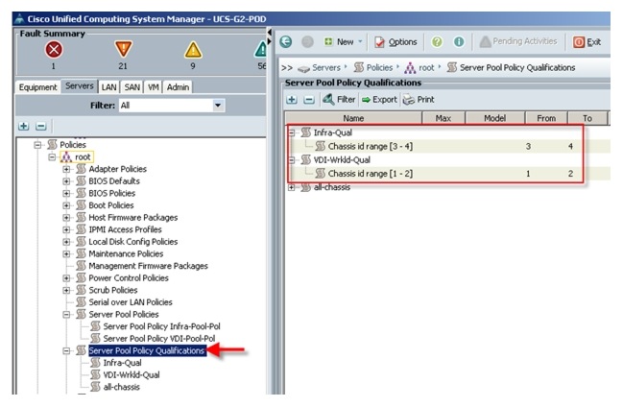Select Infra-Qual under qualifications in tree
The height and width of the screenshot is (407, 623).
point(122,363)
